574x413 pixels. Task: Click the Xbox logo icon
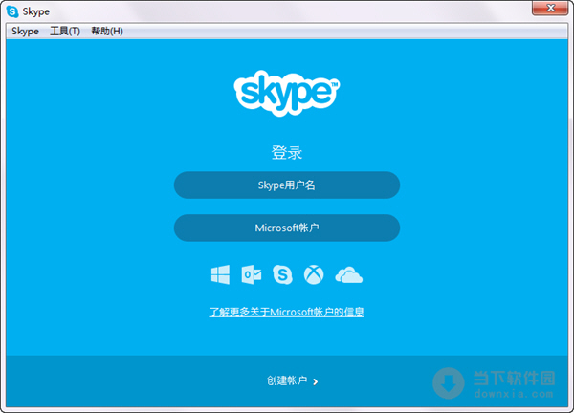pos(314,274)
